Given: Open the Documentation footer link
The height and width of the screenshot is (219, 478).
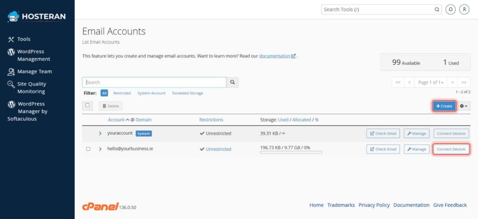Looking at the screenshot, I should [x=412, y=205].
